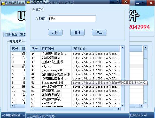Select row 1 in background account list
The image size is (155, 118).
point(18,54)
